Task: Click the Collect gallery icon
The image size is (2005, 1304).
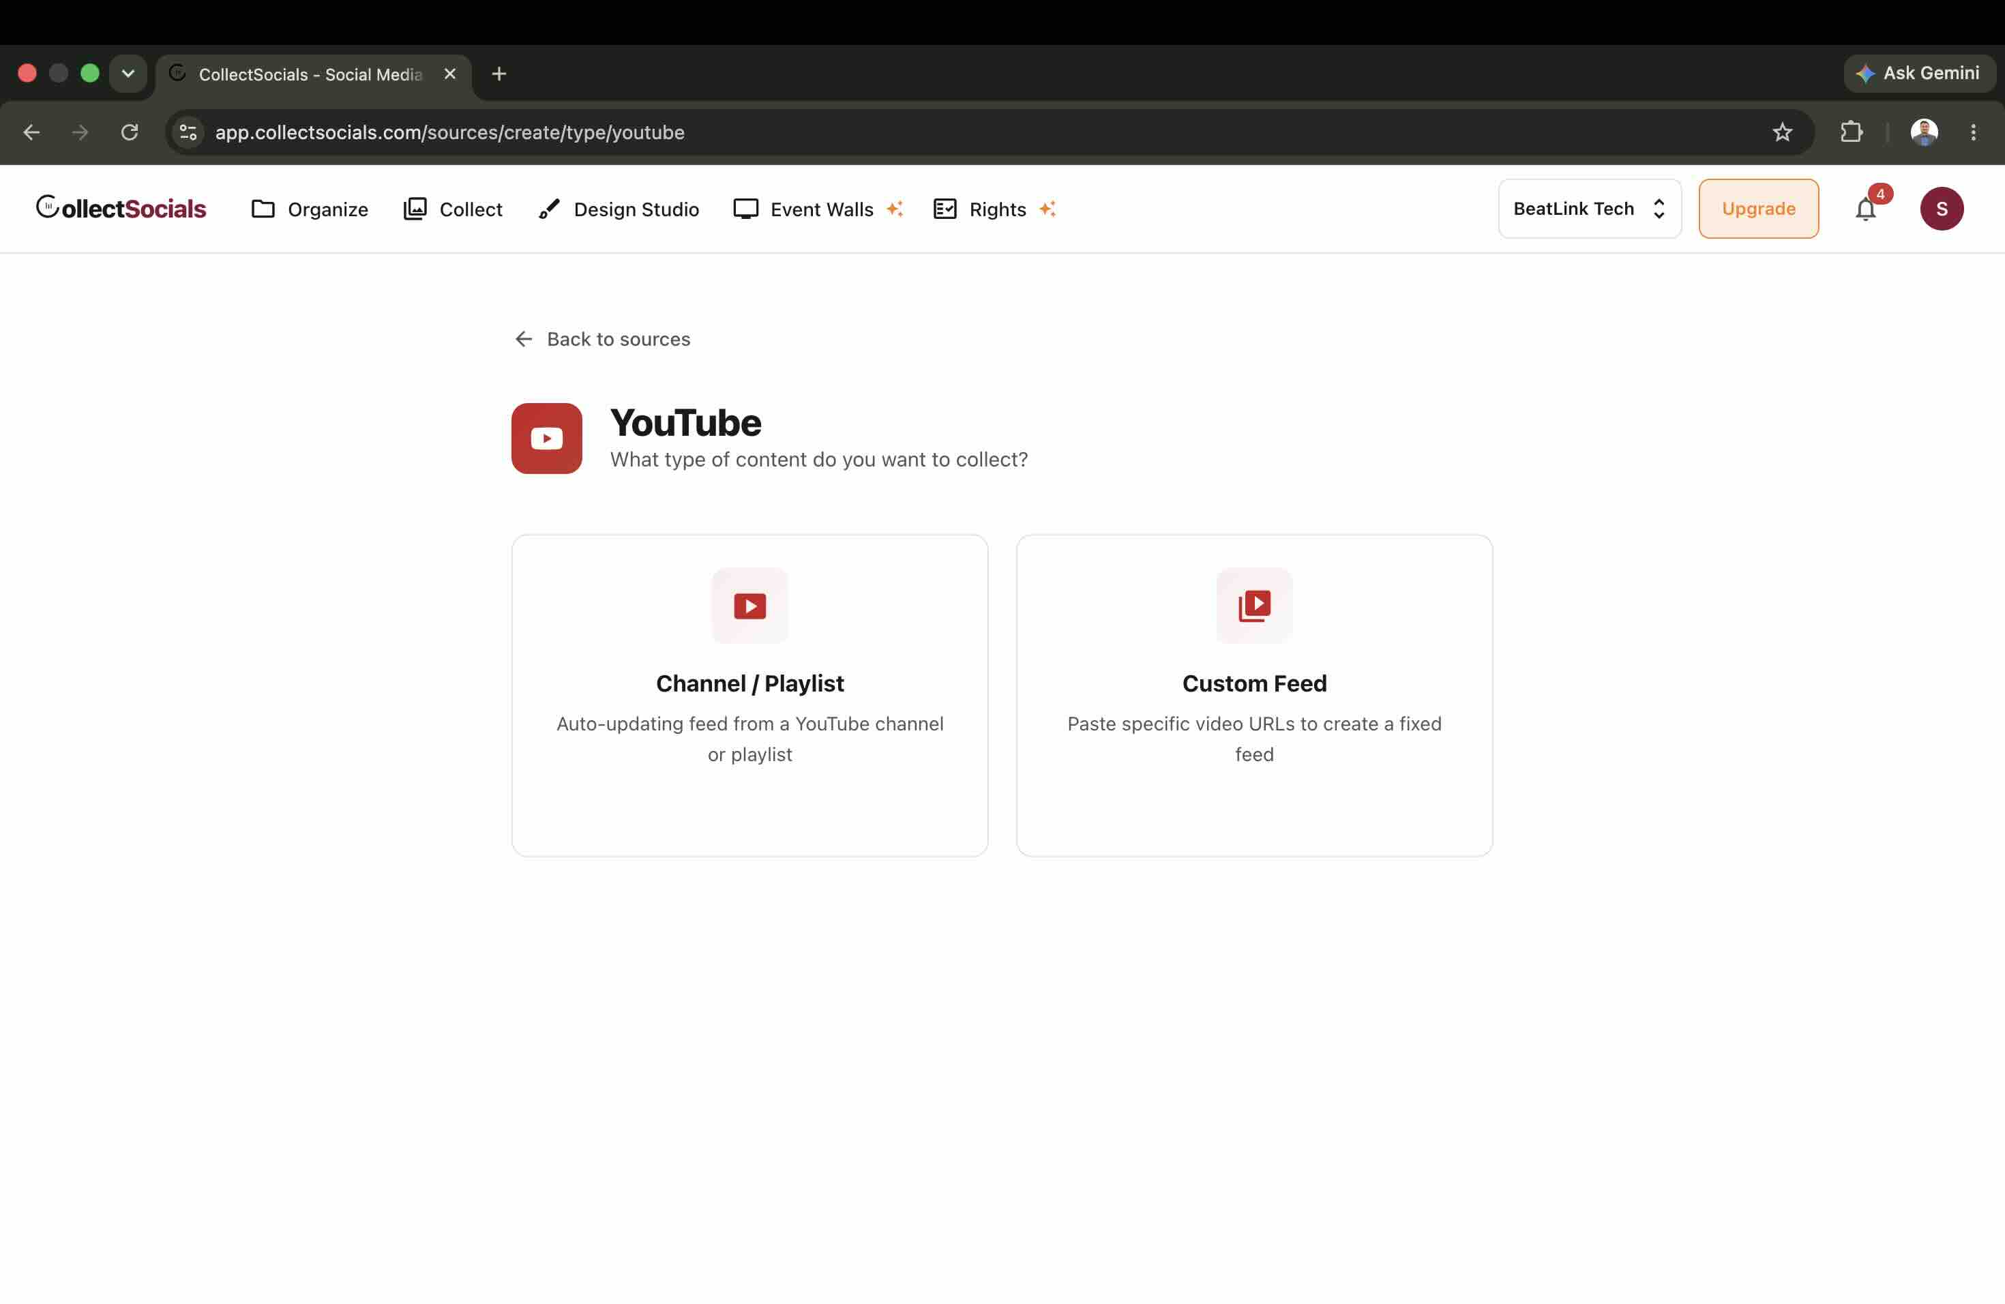Action: pyautogui.click(x=415, y=209)
